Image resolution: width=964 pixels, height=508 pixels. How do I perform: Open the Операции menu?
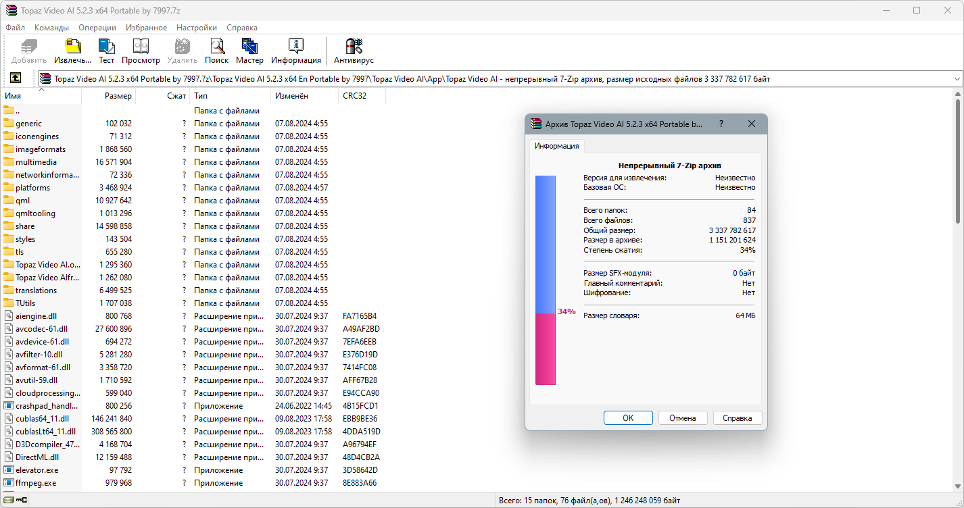(97, 28)
